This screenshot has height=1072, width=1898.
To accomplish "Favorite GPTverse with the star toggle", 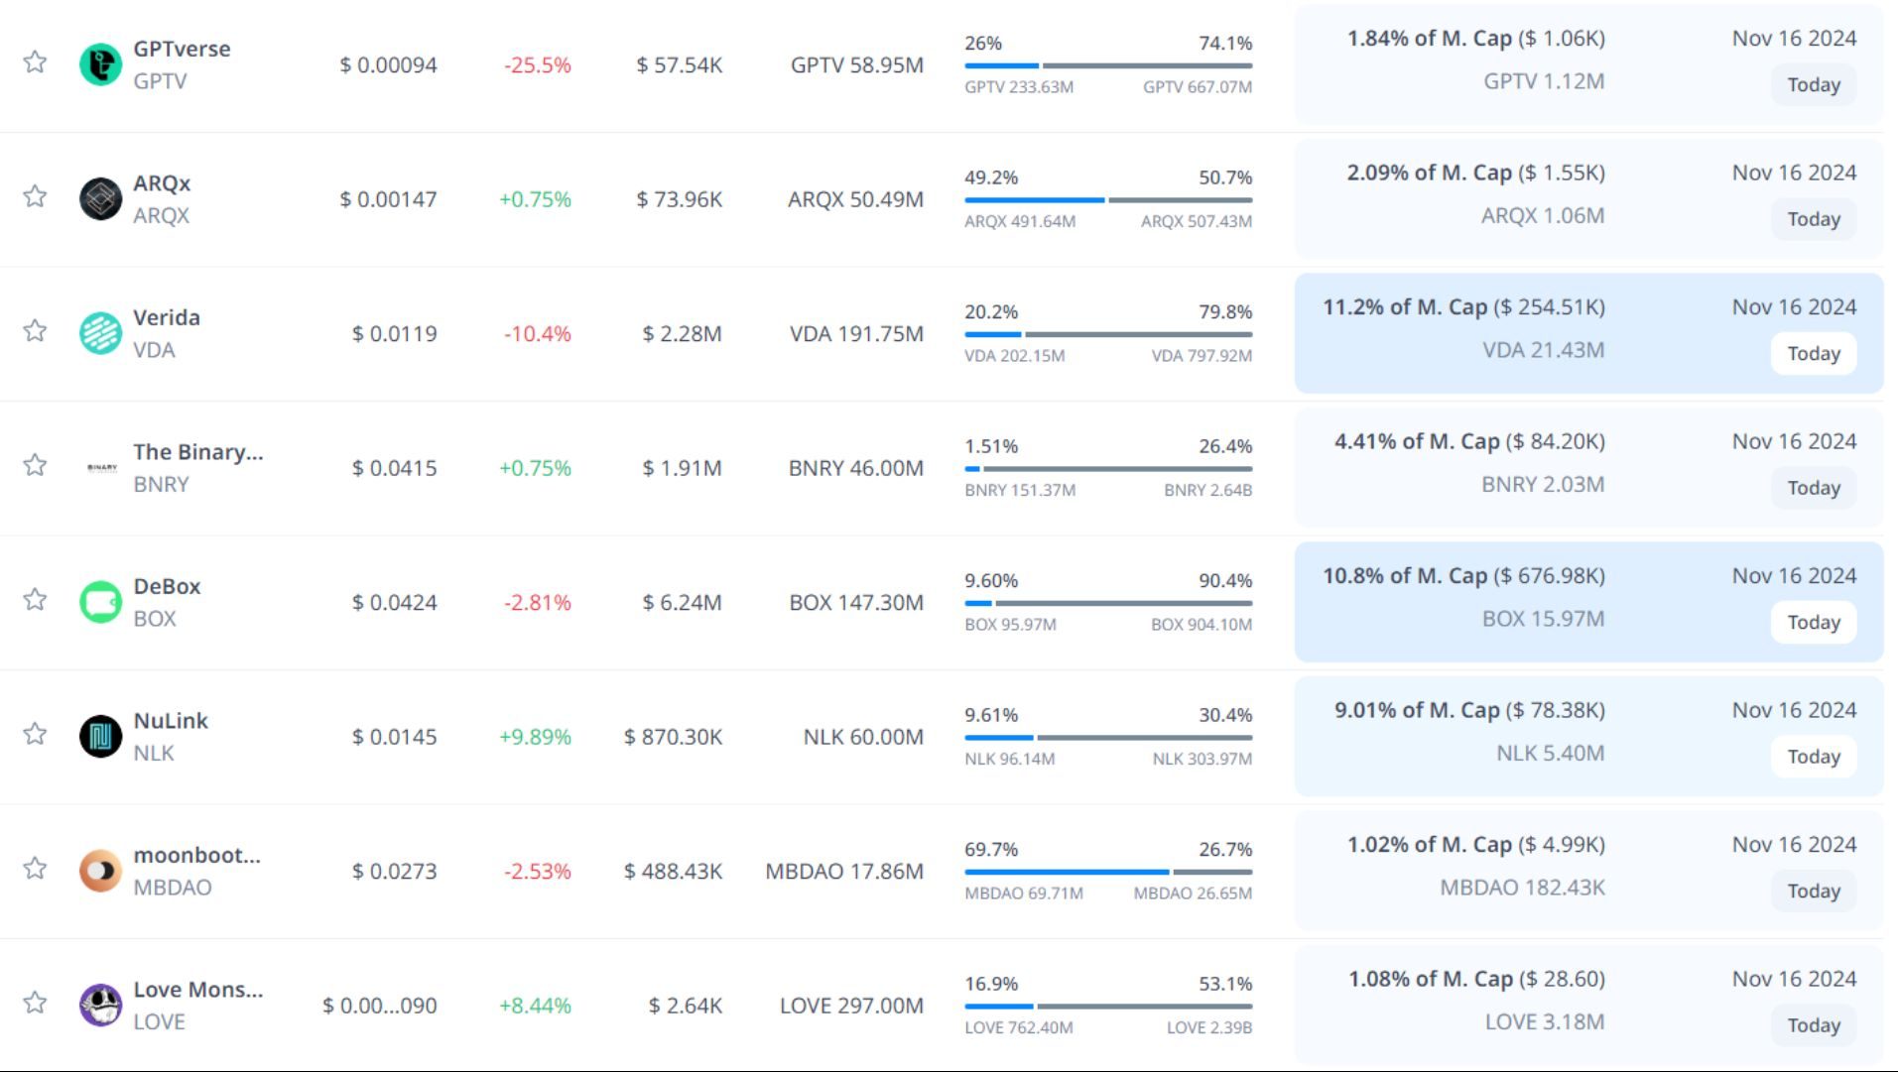I will pyautogui.click(x=35, y=62).
